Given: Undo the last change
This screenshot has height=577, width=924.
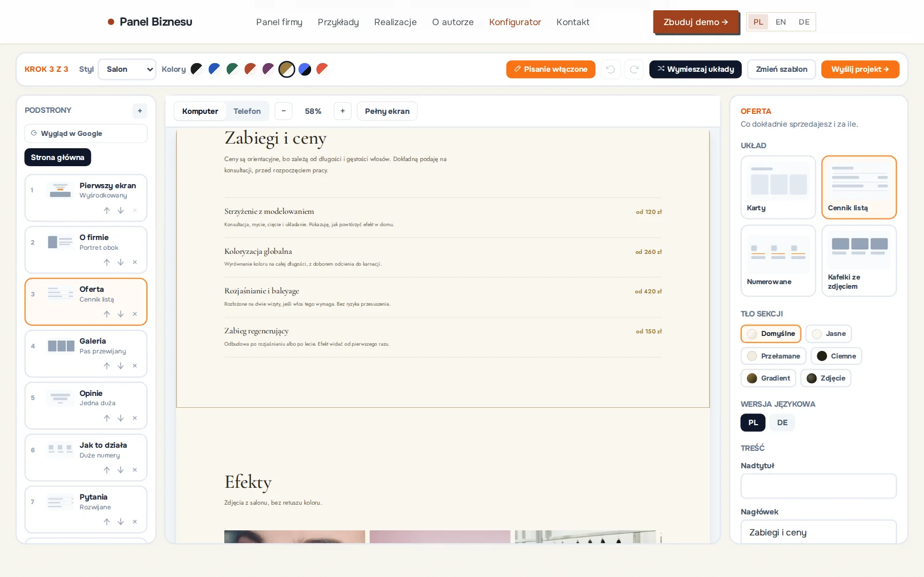Looking at the screenshot, I should point(610,69).
